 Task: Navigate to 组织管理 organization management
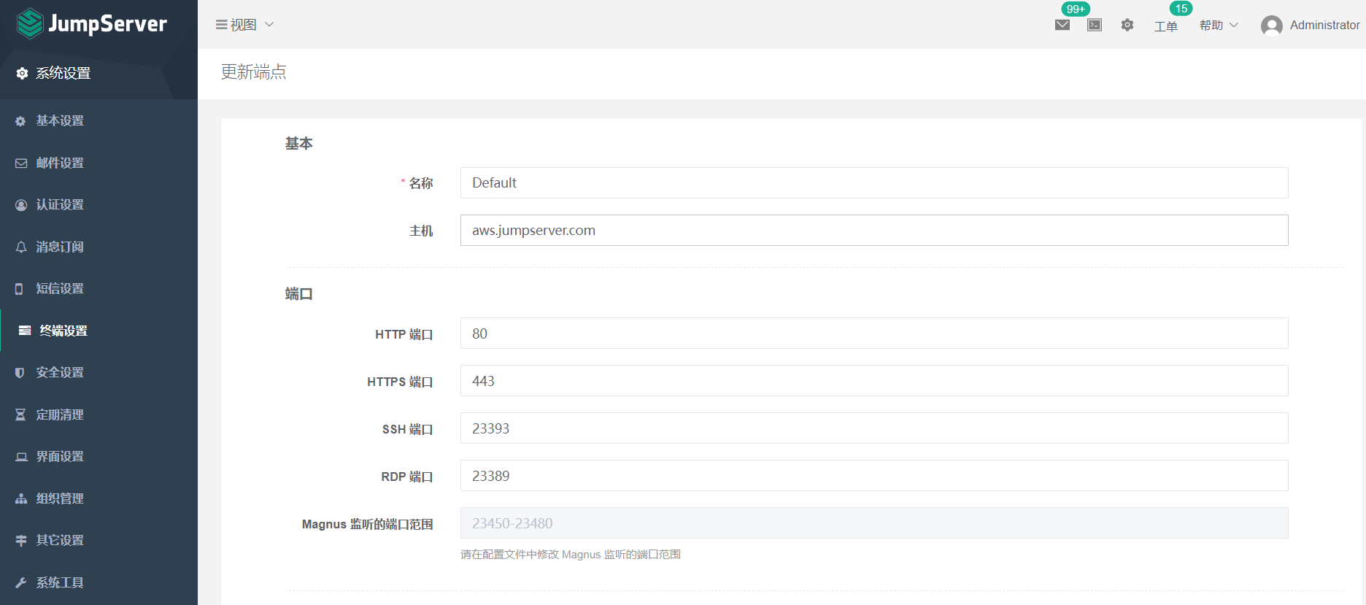(x=60, y=498)
